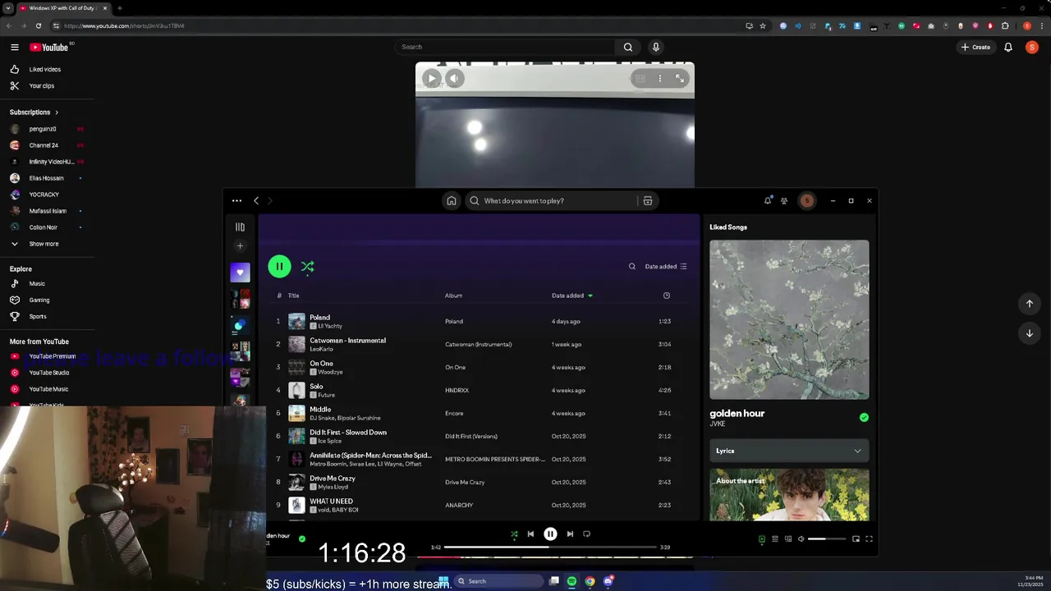Open YouTube notifications bell
The width and height of the screenshot is (1051, 591).
click(1008, 47)
